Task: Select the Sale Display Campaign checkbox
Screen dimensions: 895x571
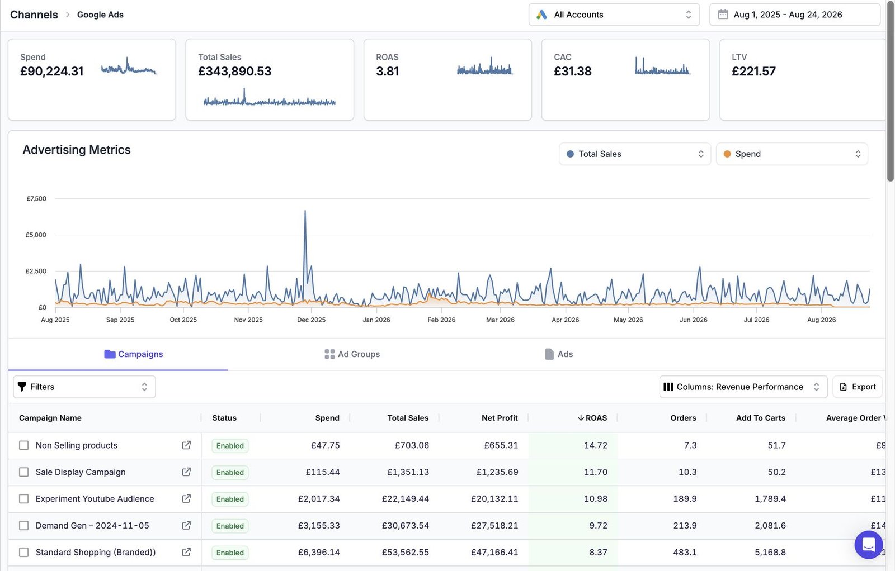Action: [x=23, y=472]
